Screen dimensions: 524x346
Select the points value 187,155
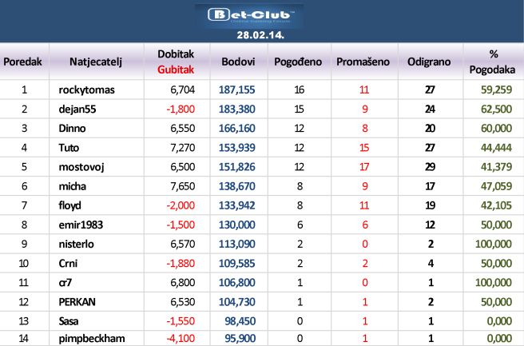pyautogui.click(x=236, y=90)
